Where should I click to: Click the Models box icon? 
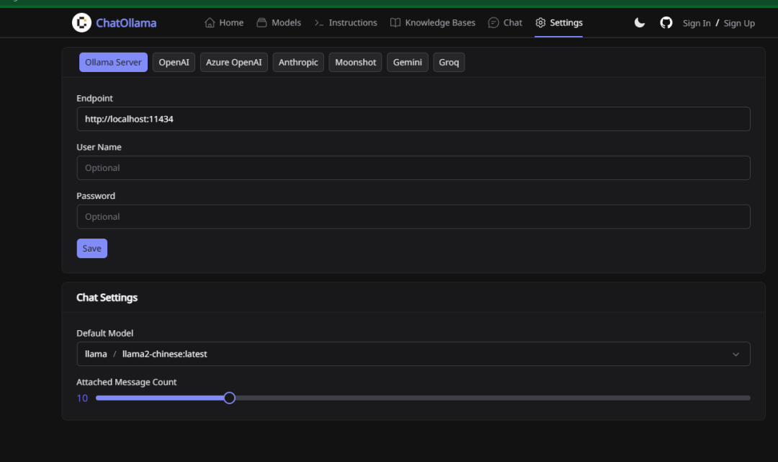point(261,23)
